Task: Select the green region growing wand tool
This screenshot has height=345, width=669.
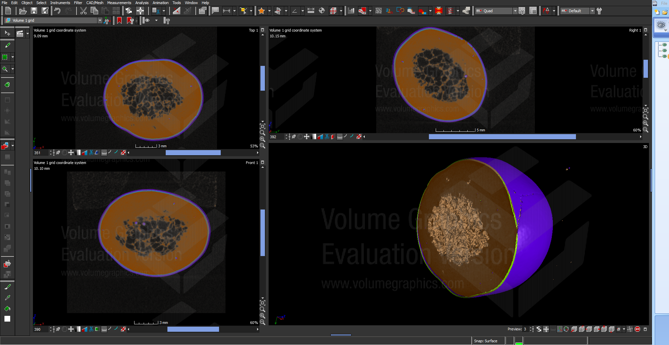Action: click(5, 69)
